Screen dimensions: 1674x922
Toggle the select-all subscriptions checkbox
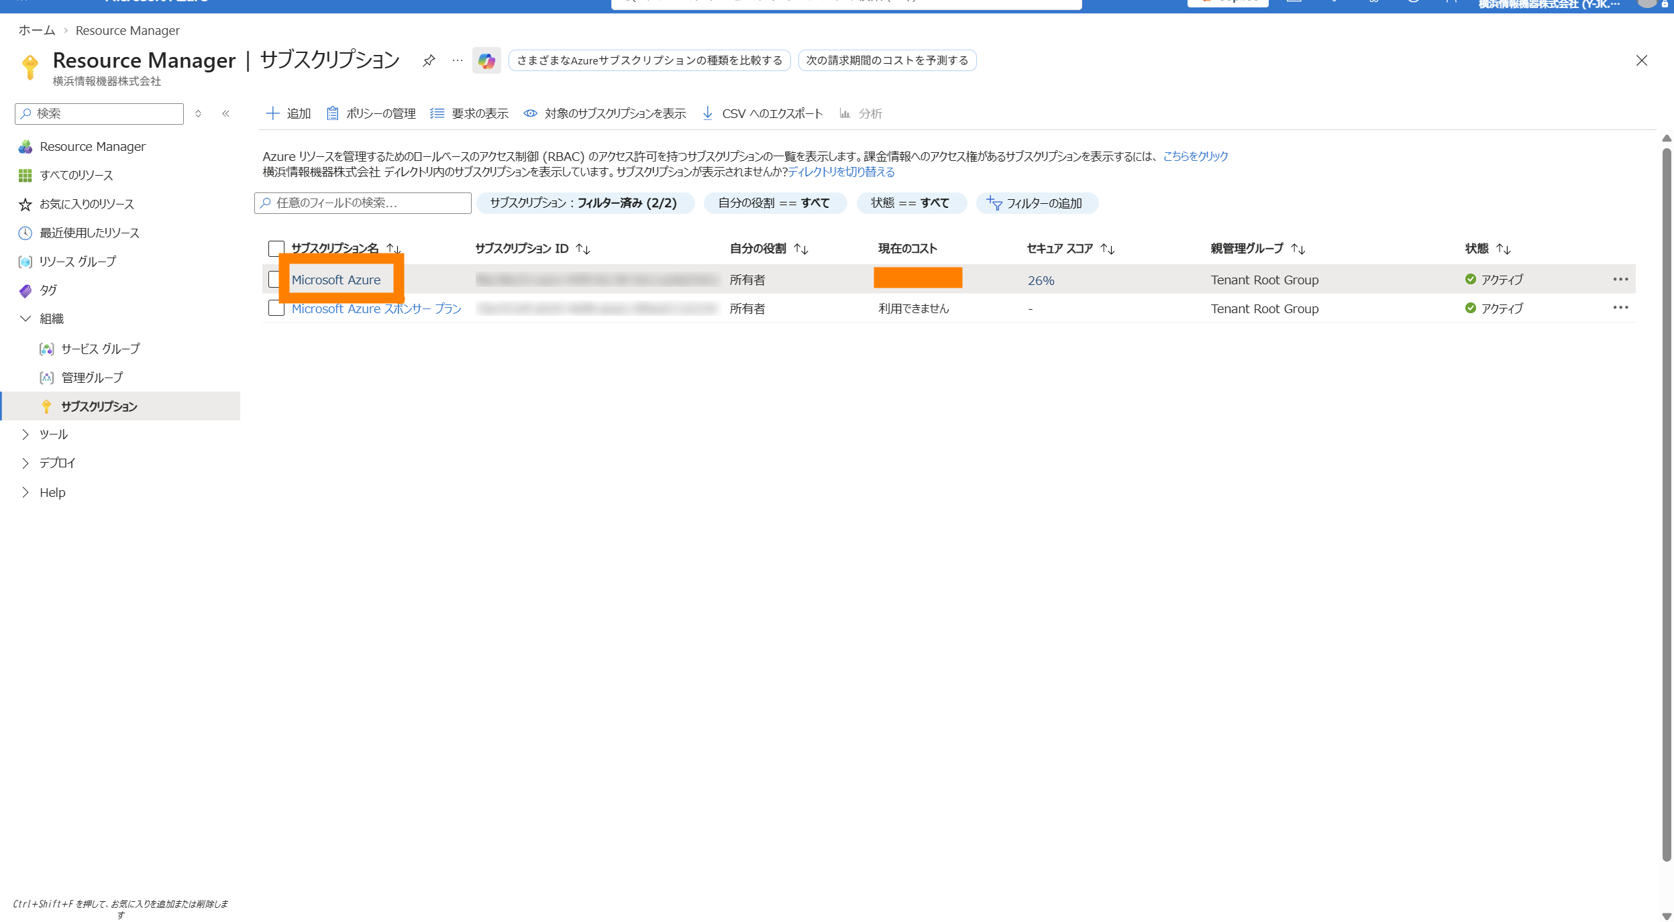point(276,249)
